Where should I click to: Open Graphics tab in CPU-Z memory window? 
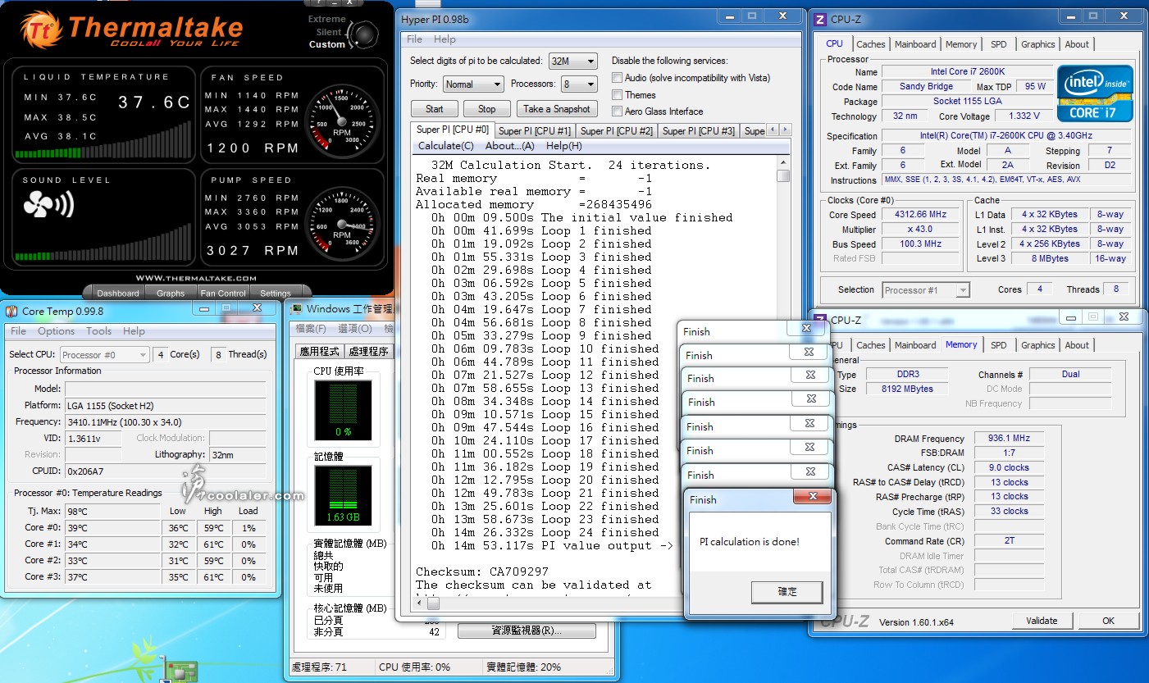coord(1037,345)
